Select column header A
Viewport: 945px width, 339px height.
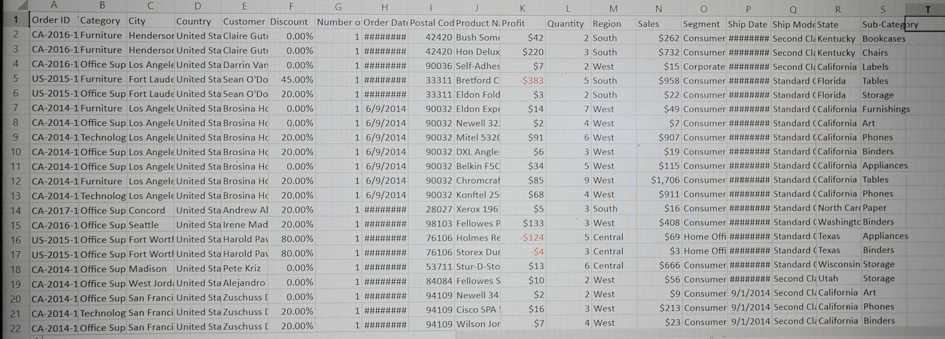coord(54,7)
